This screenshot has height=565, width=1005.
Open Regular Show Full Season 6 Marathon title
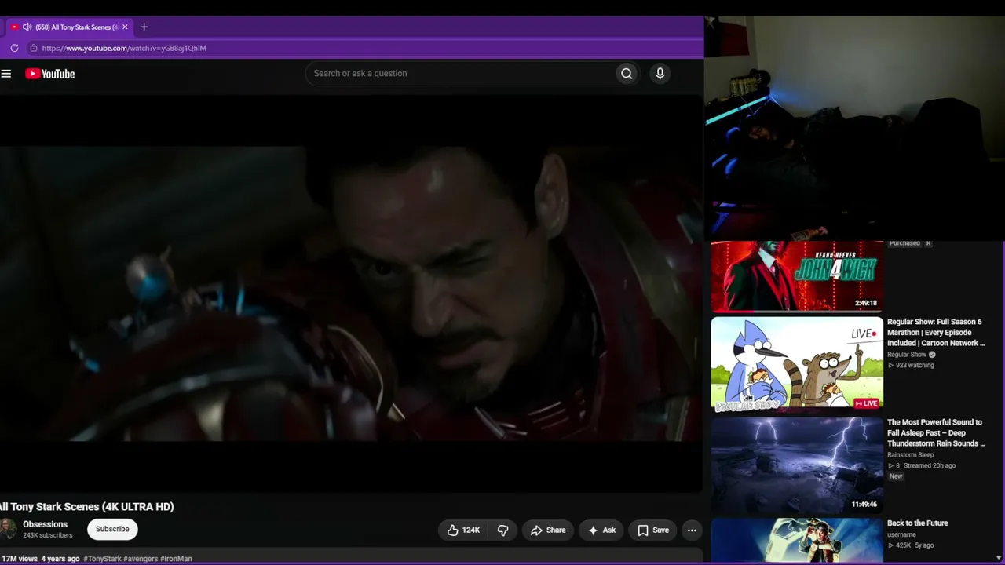[935, 333]
